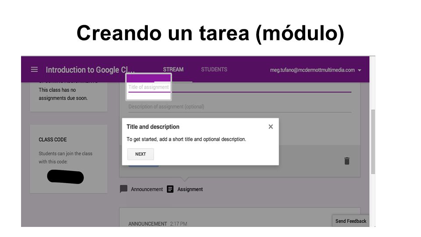Close the Title and description tooltip
The width and height of the screenshot is (421, 237).
click(271, 126)
